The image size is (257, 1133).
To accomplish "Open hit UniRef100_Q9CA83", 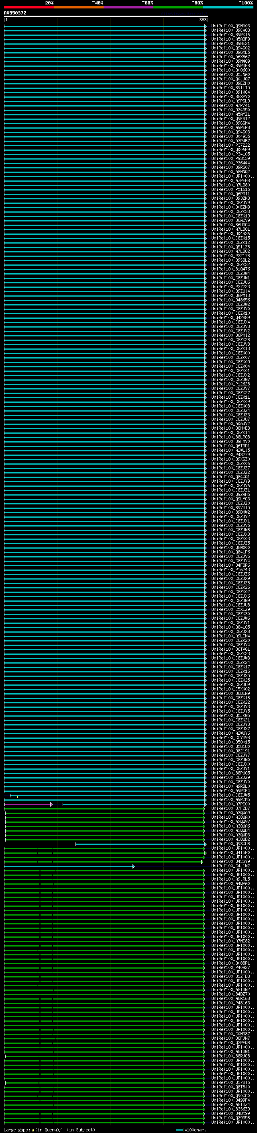I will click(x=230, y=31).
